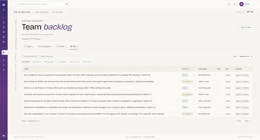Enable the Overdue only checkbox

coord(22,56)
